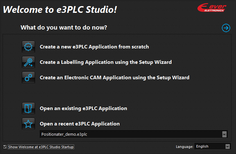Toggle the Show Welcome at Startup checkbox
The width and height of the screenshot is (236, 154).
tap(5, 147)
